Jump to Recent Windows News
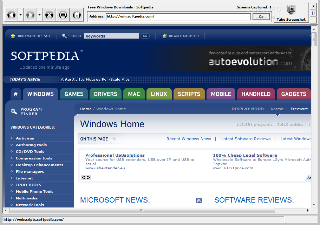 pos(189,139)
